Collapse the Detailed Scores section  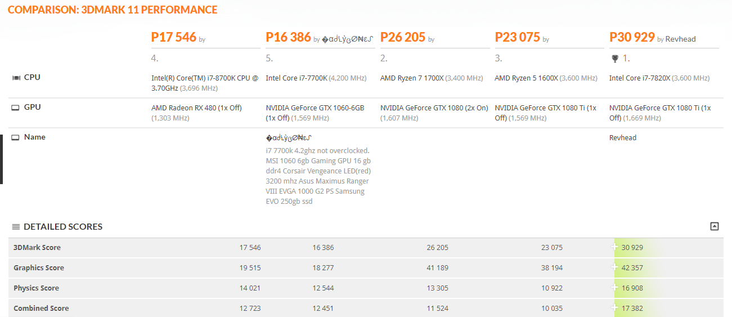click(x=714, y=226)
